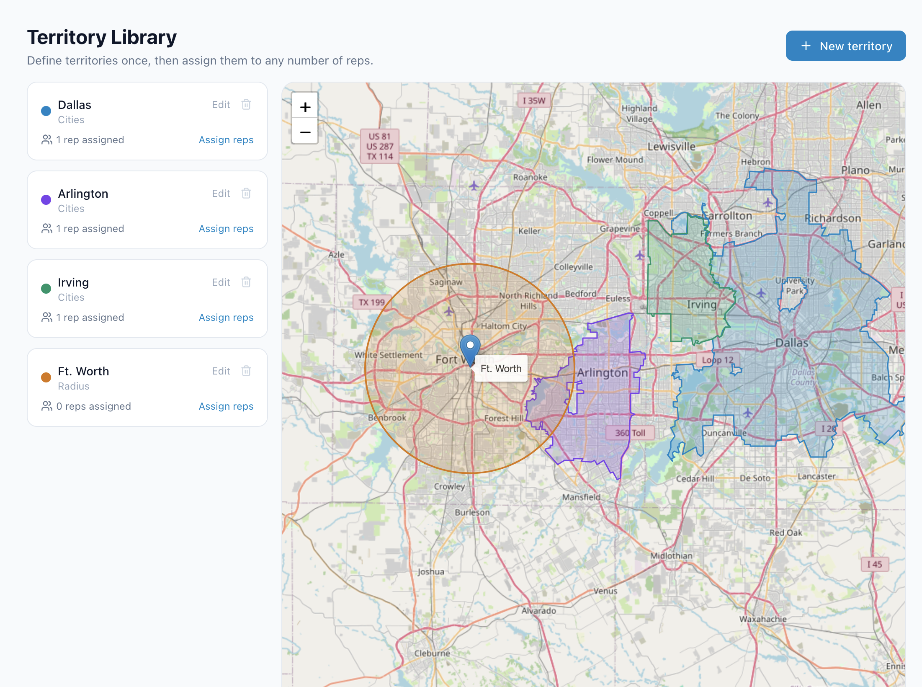Delete the Dallas territory with trash icon
922x687 pixels.
tap(246, 104)
